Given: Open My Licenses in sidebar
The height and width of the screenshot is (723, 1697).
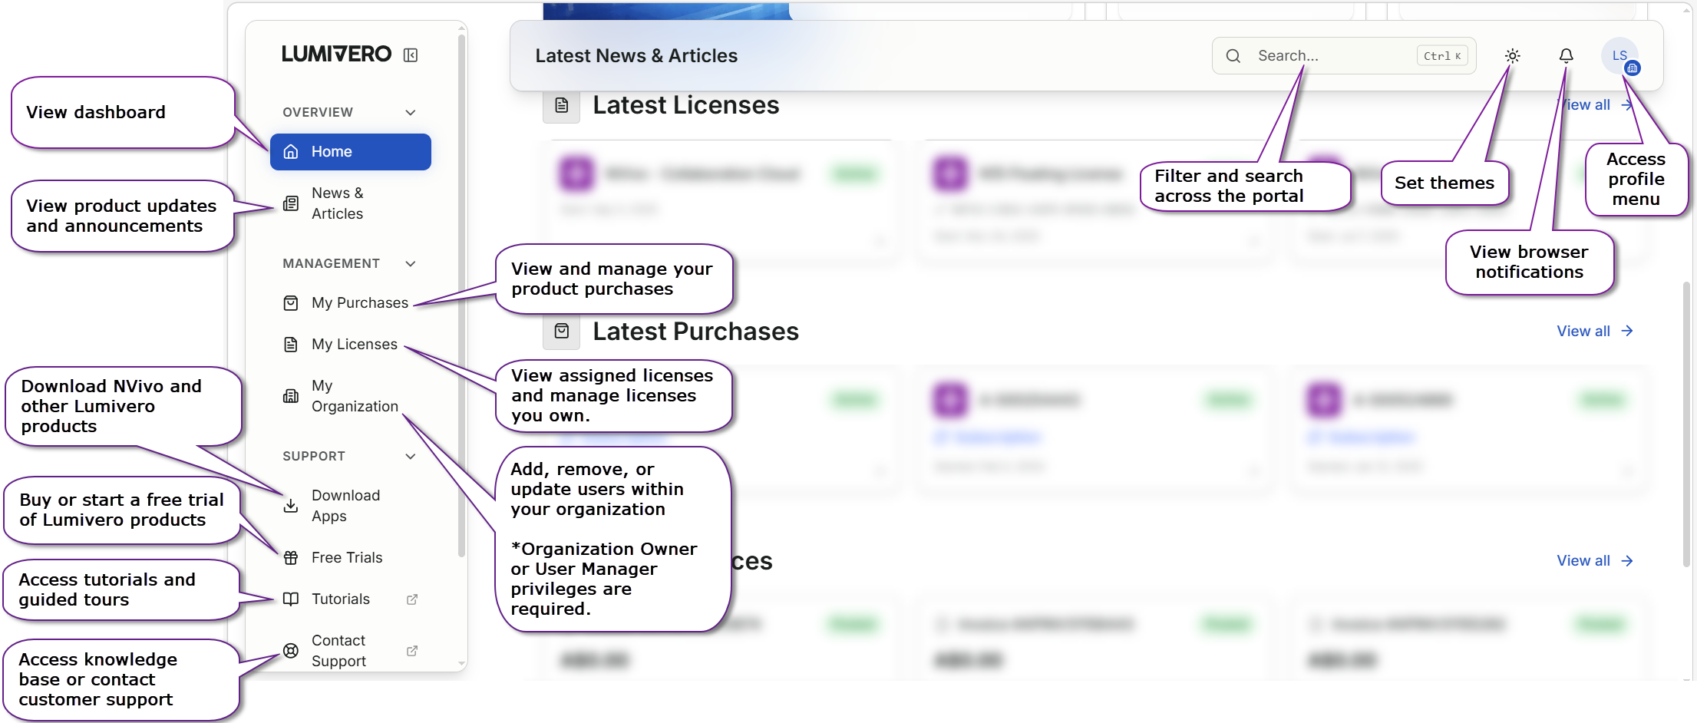Looking at the screenshot, I should (354, 345).
